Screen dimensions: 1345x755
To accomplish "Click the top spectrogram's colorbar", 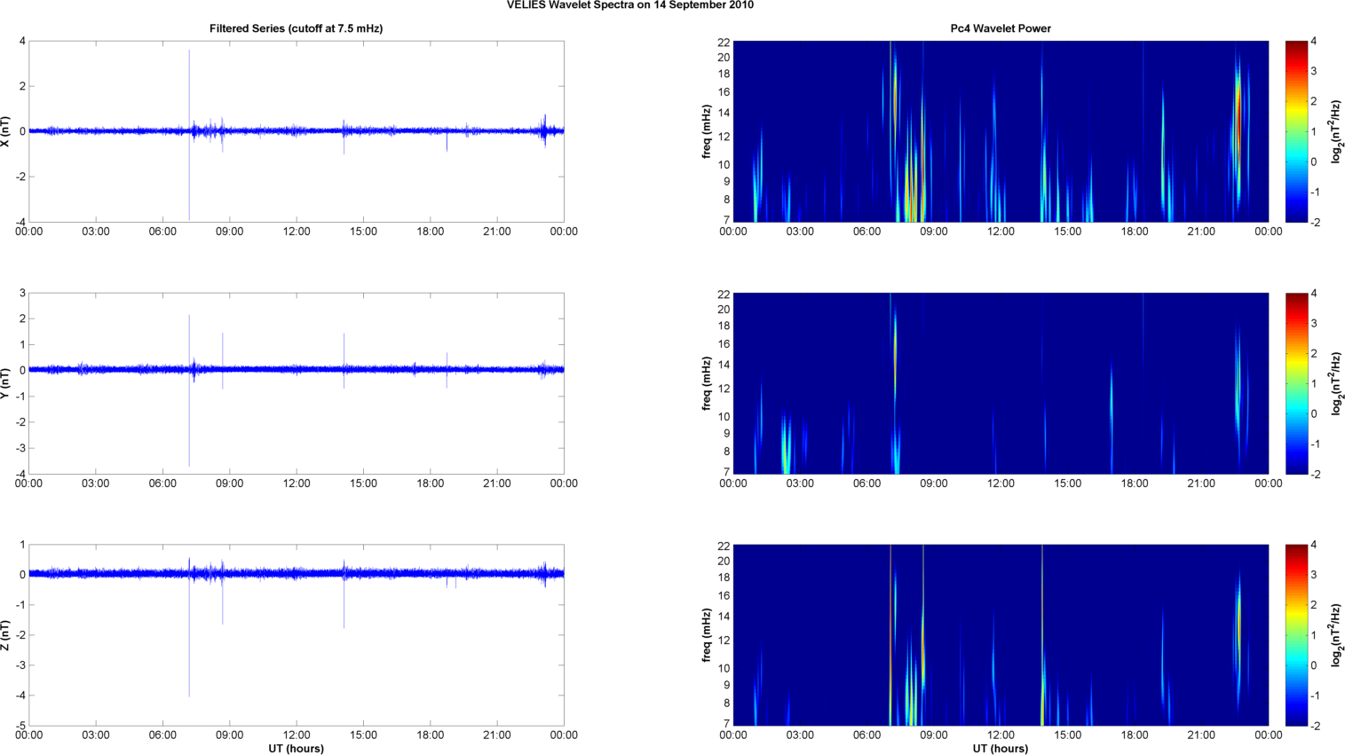I will point(1296,131).
